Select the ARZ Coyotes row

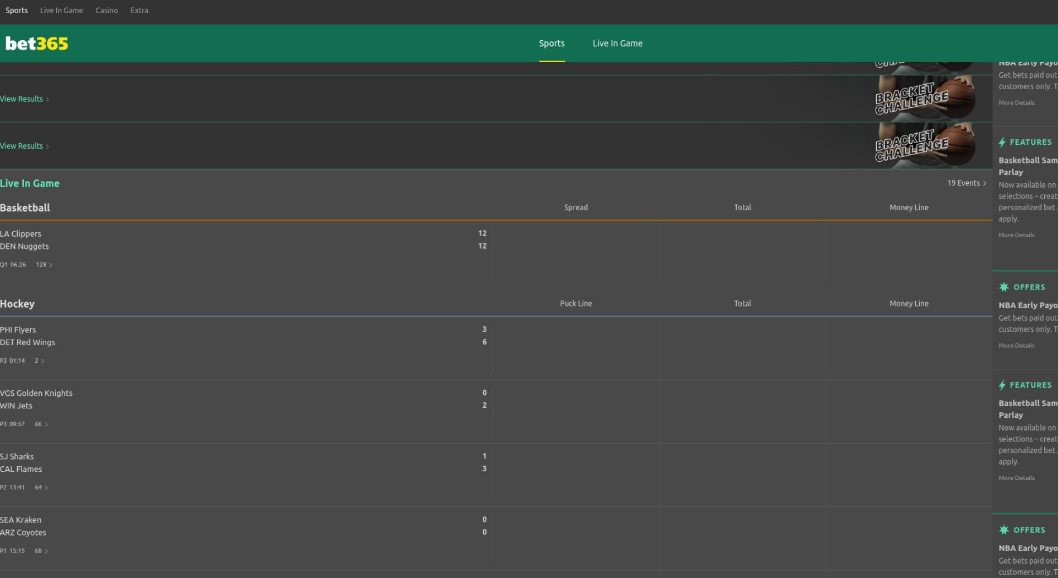23,532
